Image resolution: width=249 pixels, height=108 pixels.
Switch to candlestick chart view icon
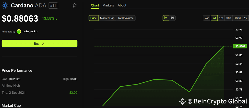point(172,18)
